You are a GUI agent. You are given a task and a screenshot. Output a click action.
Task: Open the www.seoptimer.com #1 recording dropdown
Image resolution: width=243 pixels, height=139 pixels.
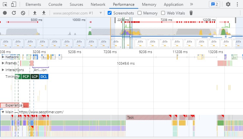(77, 13)
